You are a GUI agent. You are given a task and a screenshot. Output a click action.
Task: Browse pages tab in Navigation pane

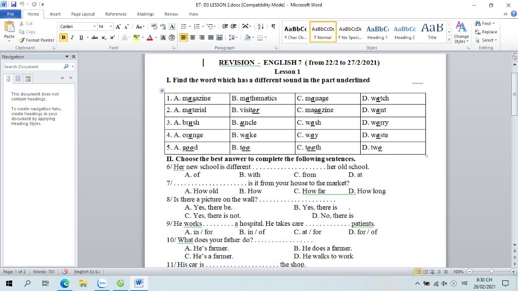tap(18, 78)
